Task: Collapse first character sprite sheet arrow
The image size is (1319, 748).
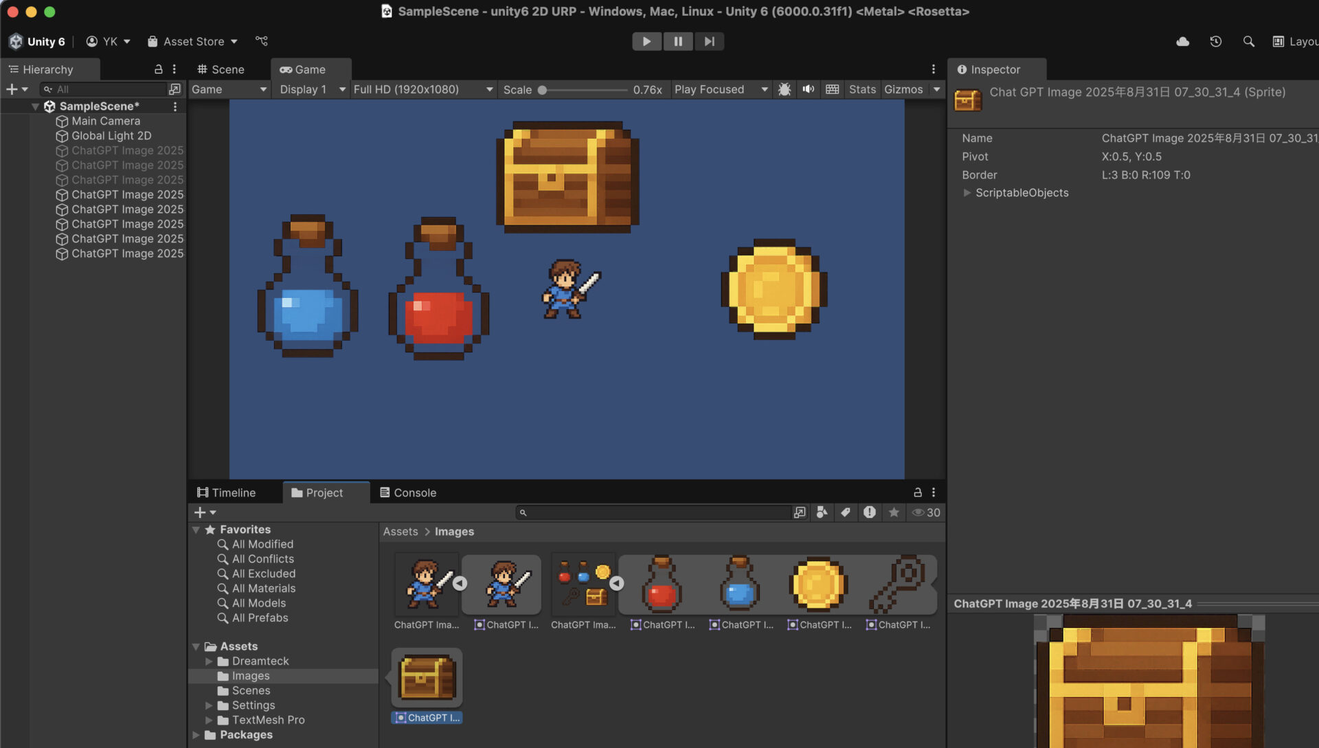Action: click(x=460, y=583)
